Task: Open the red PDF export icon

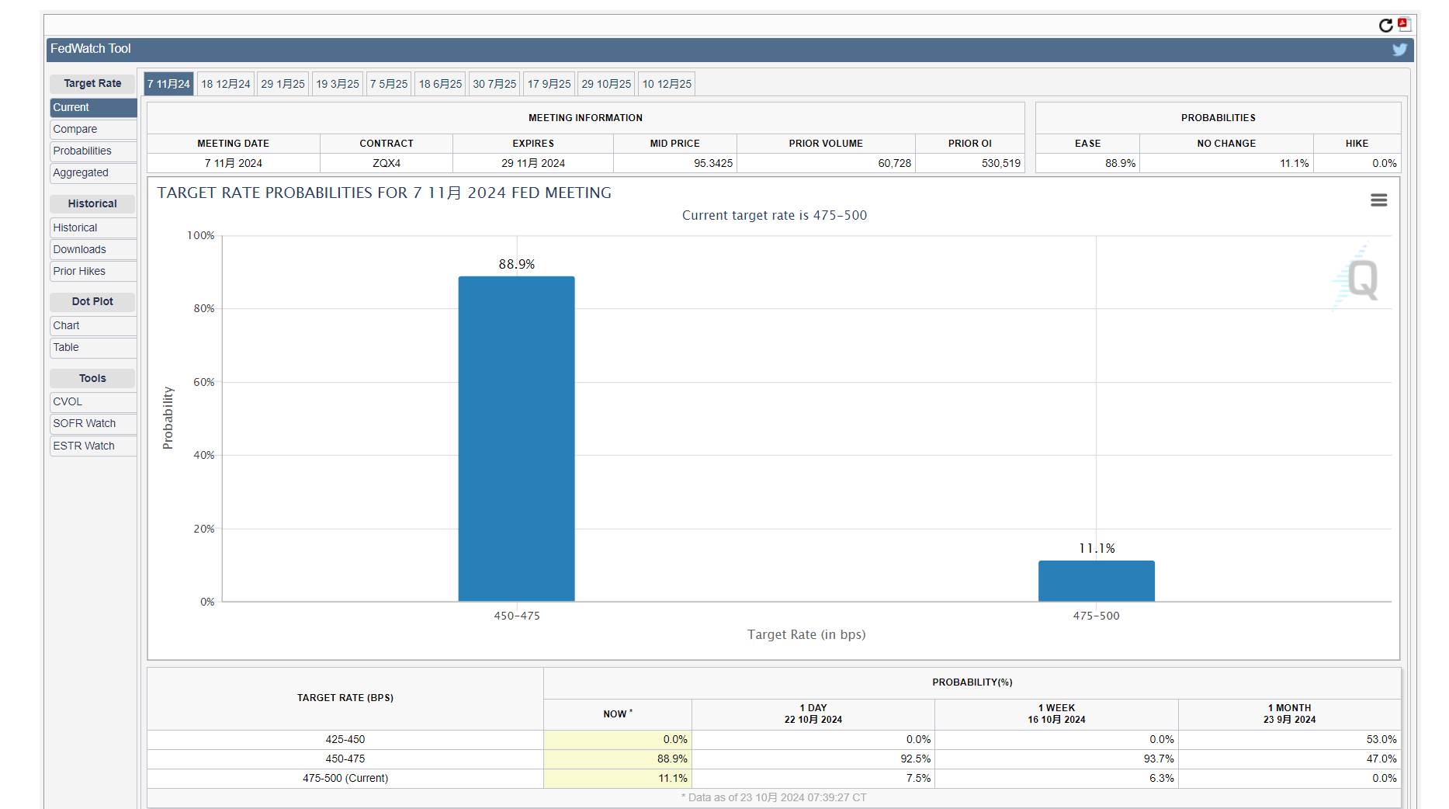Action: (1403, 24)
